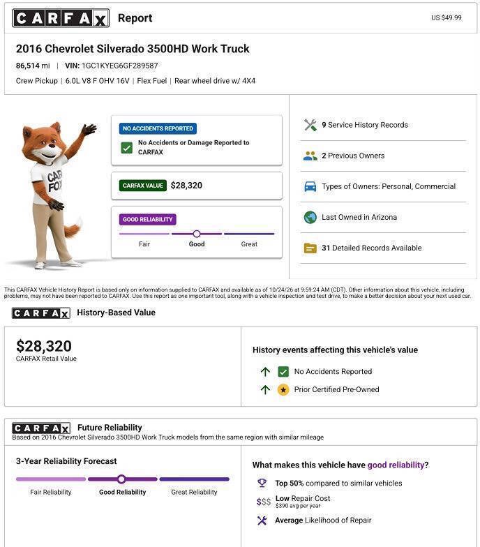Click the Previous Owners people icon
Screen dimensions: 480x547
pos(310,156)
